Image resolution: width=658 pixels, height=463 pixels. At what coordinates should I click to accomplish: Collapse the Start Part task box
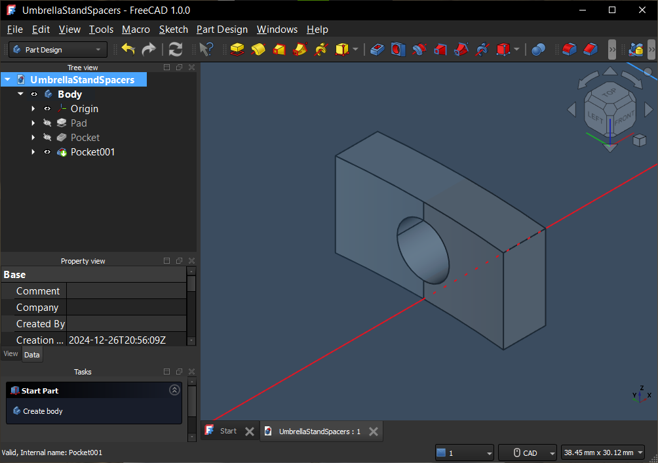[174, 390]
